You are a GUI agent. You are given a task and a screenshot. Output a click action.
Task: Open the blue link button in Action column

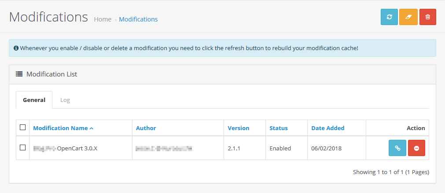pyautogui.click(x=397, y=148)
